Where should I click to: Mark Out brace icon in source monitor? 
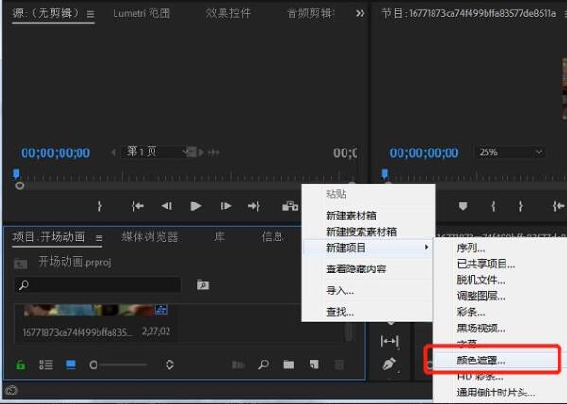click(x=100, y=206)
